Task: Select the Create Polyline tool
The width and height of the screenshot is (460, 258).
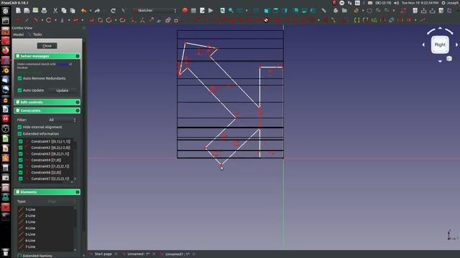Action: [92, 20]
